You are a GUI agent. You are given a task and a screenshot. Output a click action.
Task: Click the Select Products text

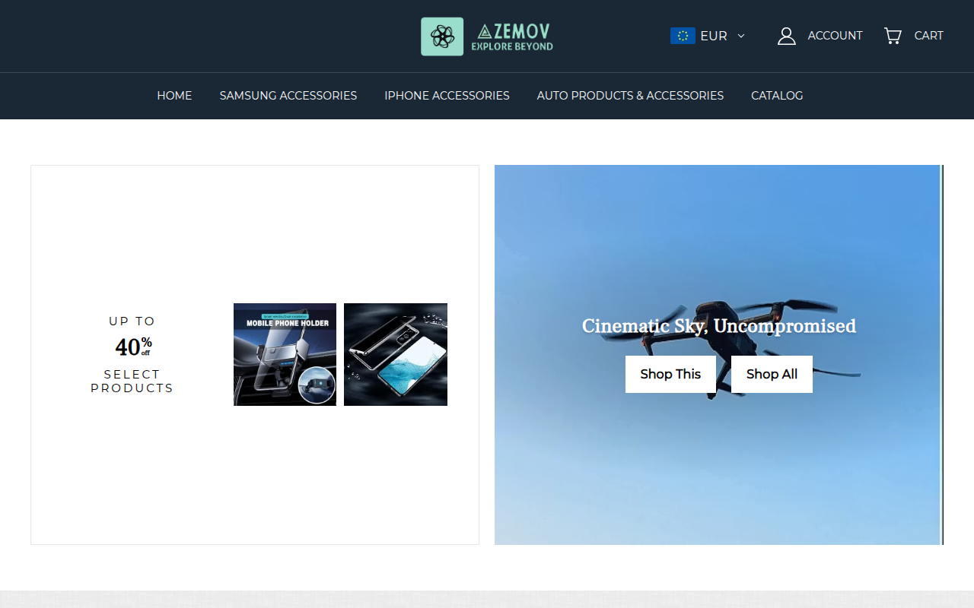pyautogui.click(x=132, y=382)
